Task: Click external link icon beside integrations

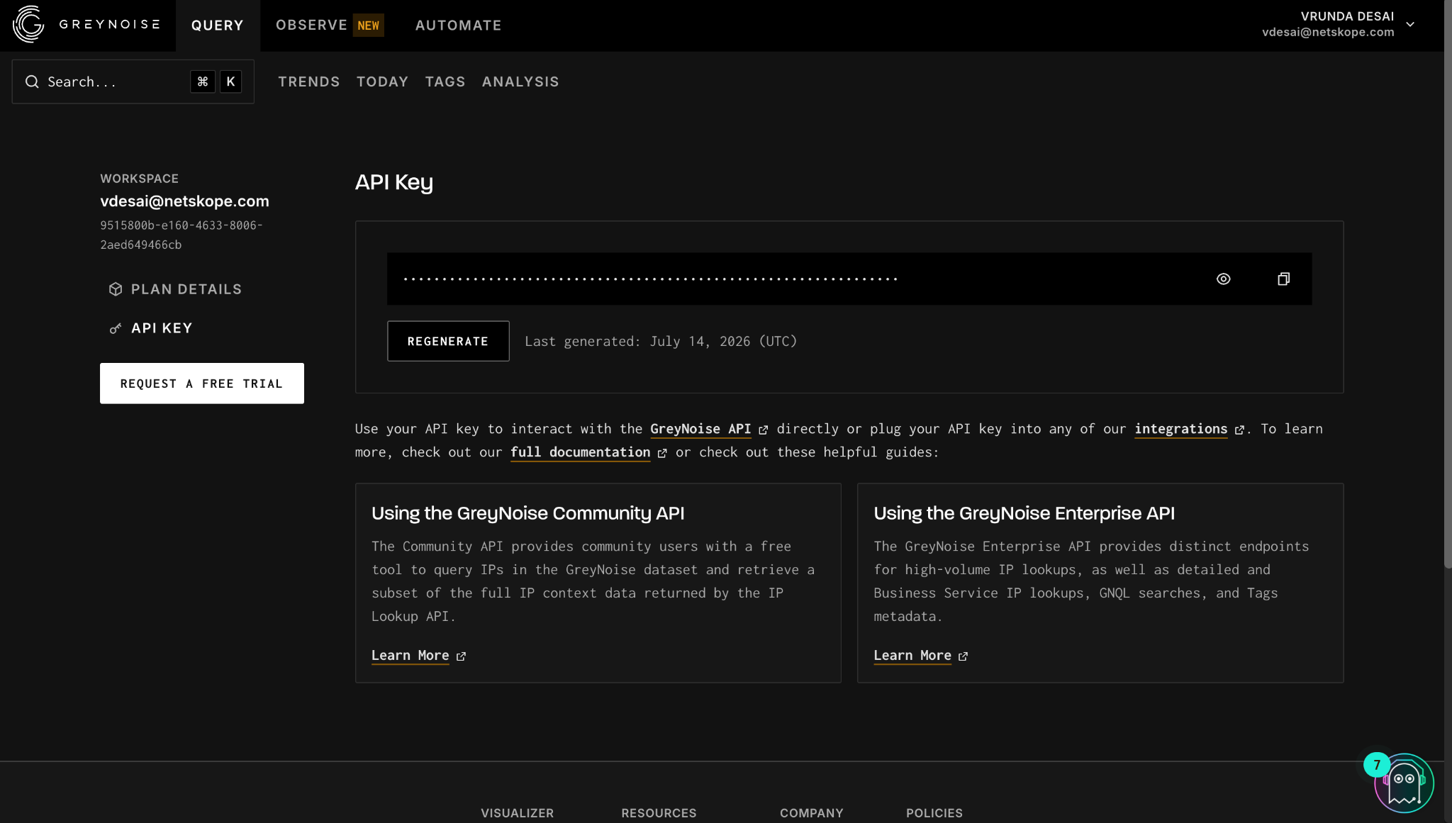Action: click(1239, 430)
